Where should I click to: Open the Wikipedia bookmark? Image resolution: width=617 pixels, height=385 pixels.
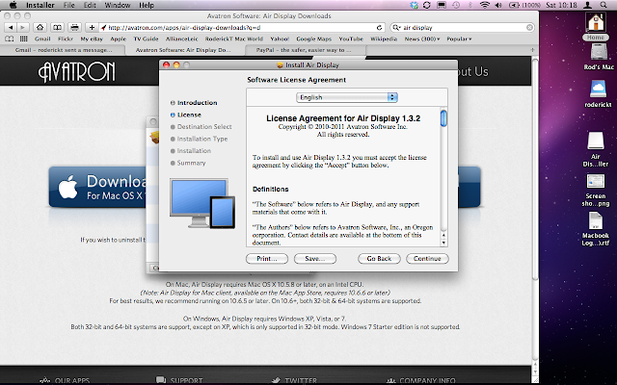(x=384, y=38)
